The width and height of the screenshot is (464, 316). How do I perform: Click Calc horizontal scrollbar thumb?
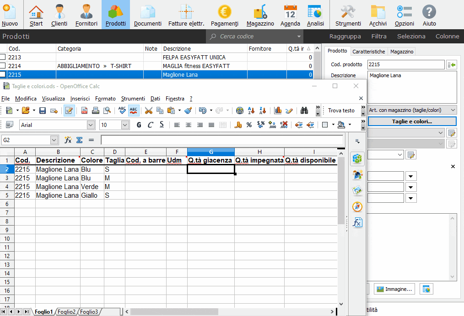point(174,311)
